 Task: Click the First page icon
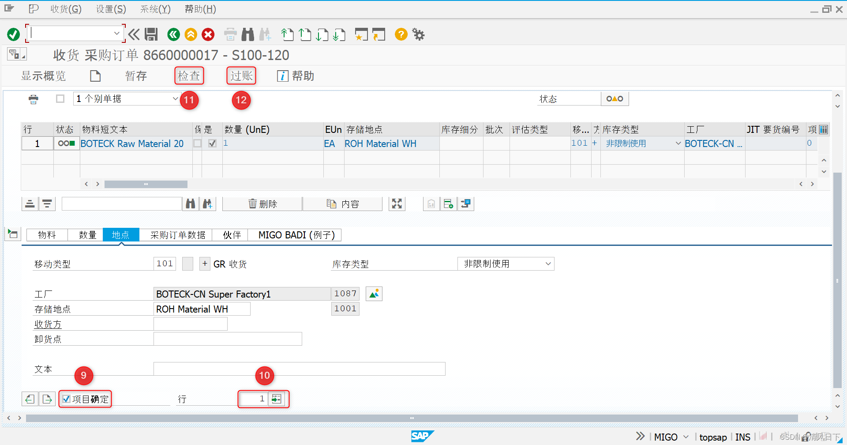(287, 34)
